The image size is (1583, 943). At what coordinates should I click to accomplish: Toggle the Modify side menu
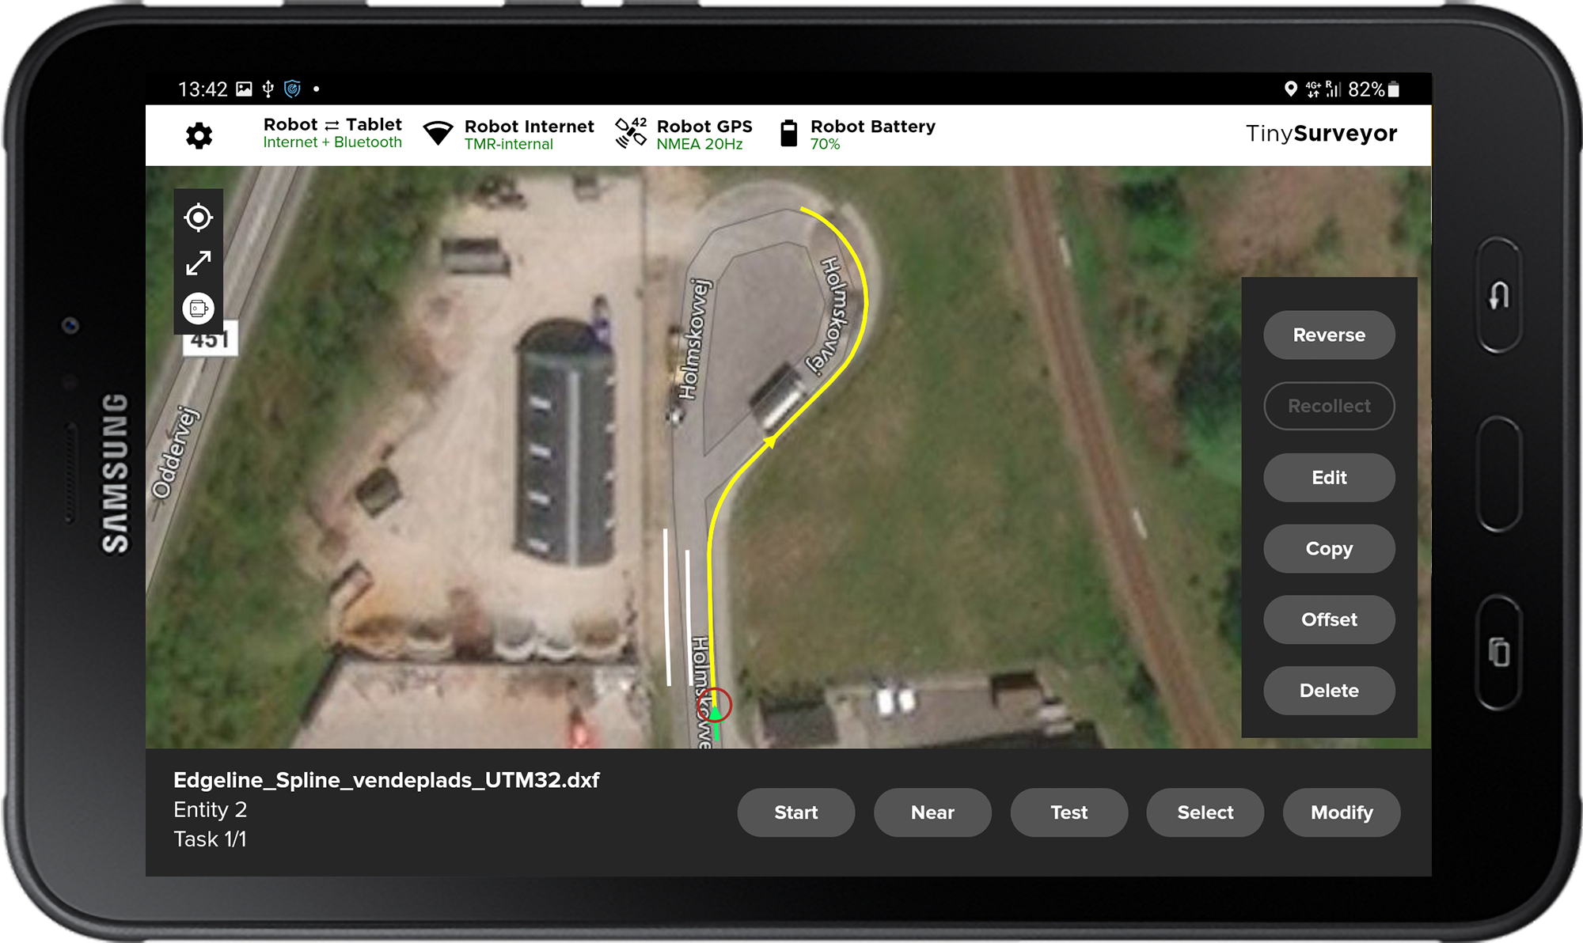(1341, 812)
